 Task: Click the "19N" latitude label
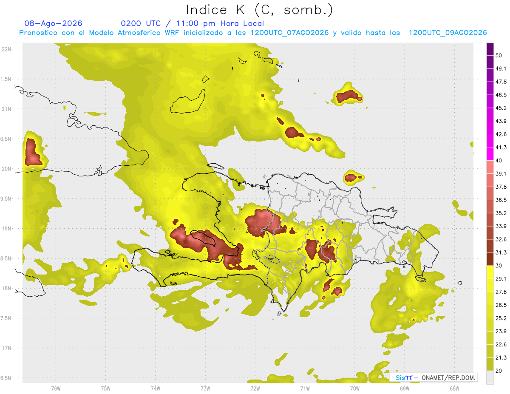click(7, 229)
